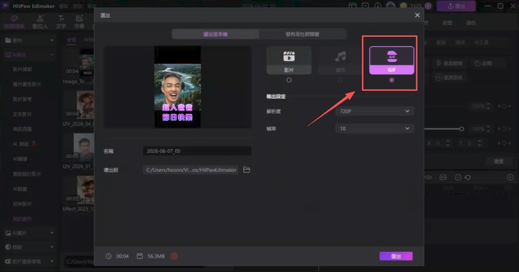Expand the 影片畫質修復 section arrow
The image size is (519, 272).
[x=52, y=262]
